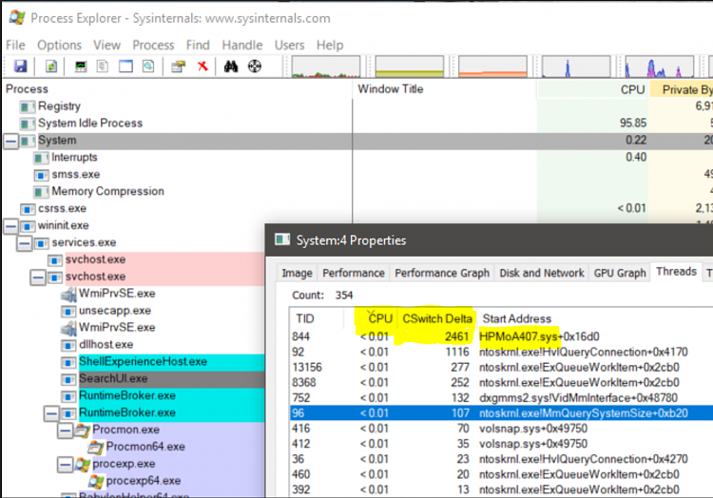The image size is (713, 498).
Task: Click the Registry process icon
Action: (28, 106)
